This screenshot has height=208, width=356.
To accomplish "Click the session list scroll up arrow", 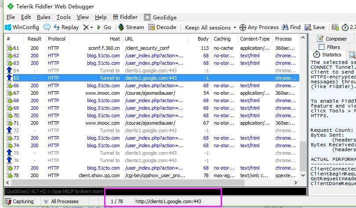I will tap(303, 38).
